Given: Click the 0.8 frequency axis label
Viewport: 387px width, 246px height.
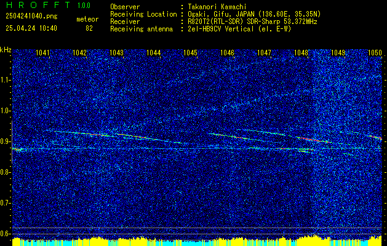Looking at the screenshot, I should (x=5, y=172).
